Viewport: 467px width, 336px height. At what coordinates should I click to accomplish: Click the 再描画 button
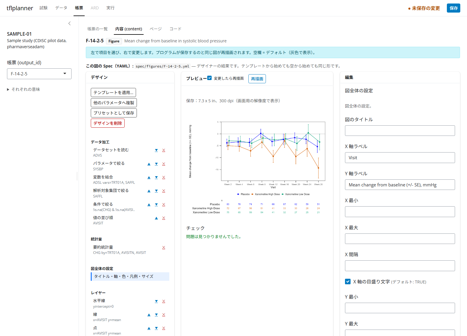point(257,79)
